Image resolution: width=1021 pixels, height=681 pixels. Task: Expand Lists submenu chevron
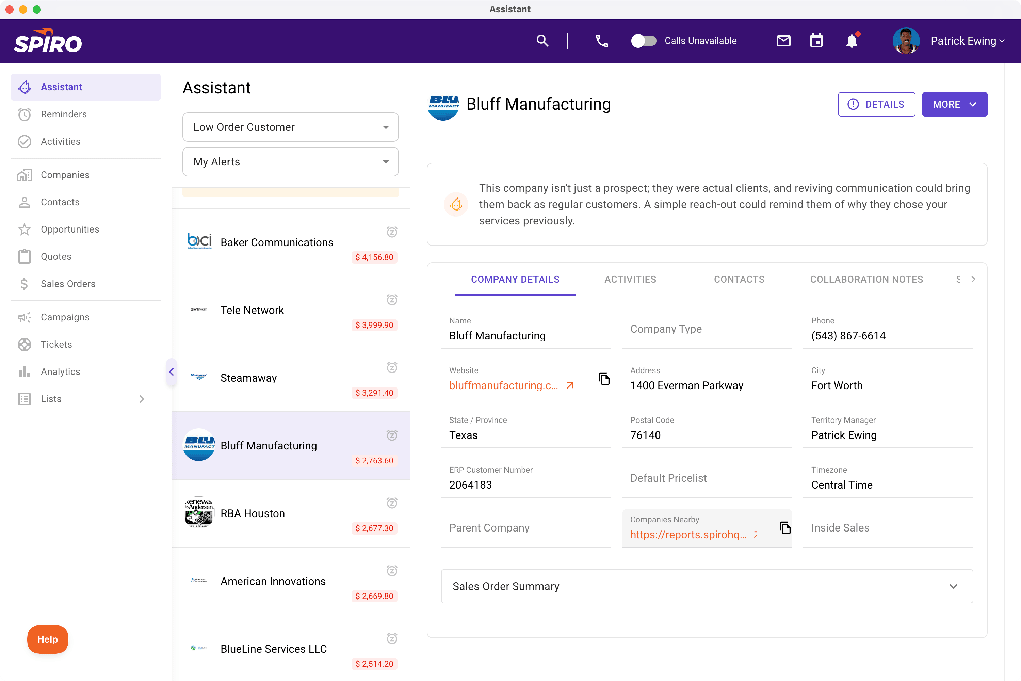(x=142, y=399)
